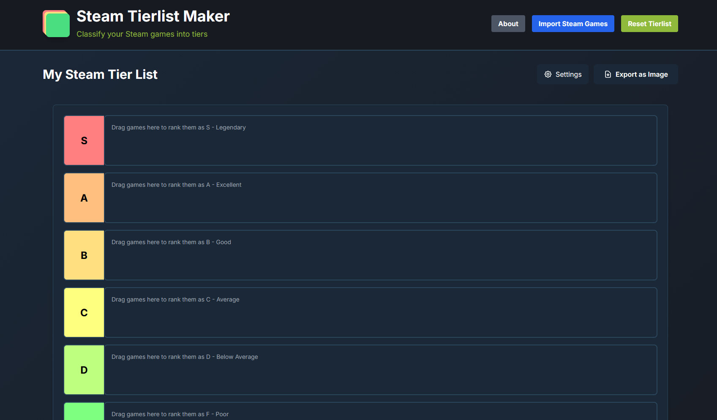Select the yellow C tier label
The image size is (717, 420).
tap(84, 312)
